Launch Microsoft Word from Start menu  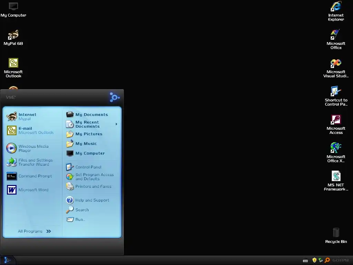pyautogui.click(x=32, y=190)
